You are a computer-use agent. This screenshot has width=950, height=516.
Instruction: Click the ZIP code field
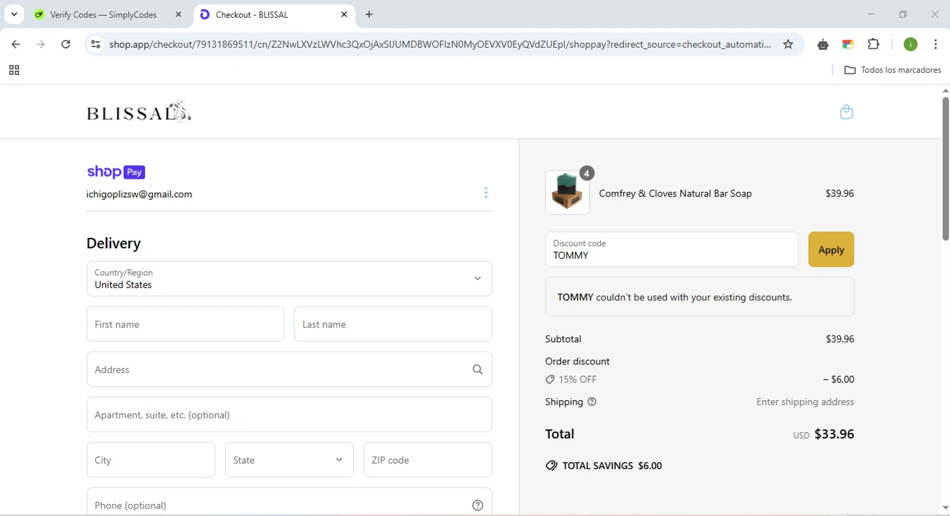tap(427, 460)
